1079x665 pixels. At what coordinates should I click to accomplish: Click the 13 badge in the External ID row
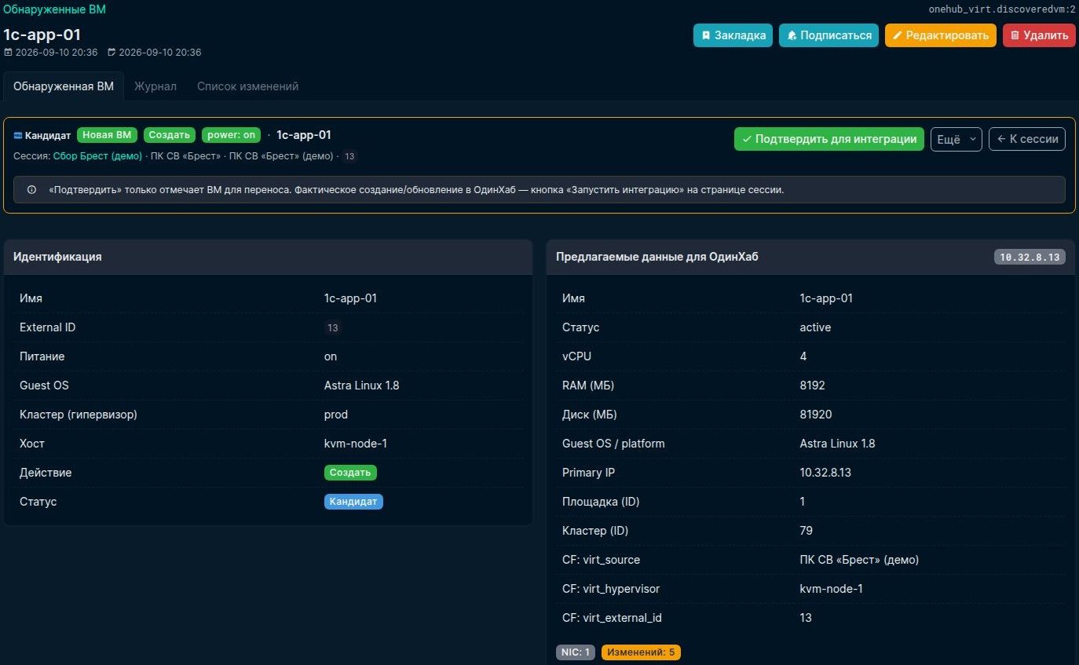333,327
